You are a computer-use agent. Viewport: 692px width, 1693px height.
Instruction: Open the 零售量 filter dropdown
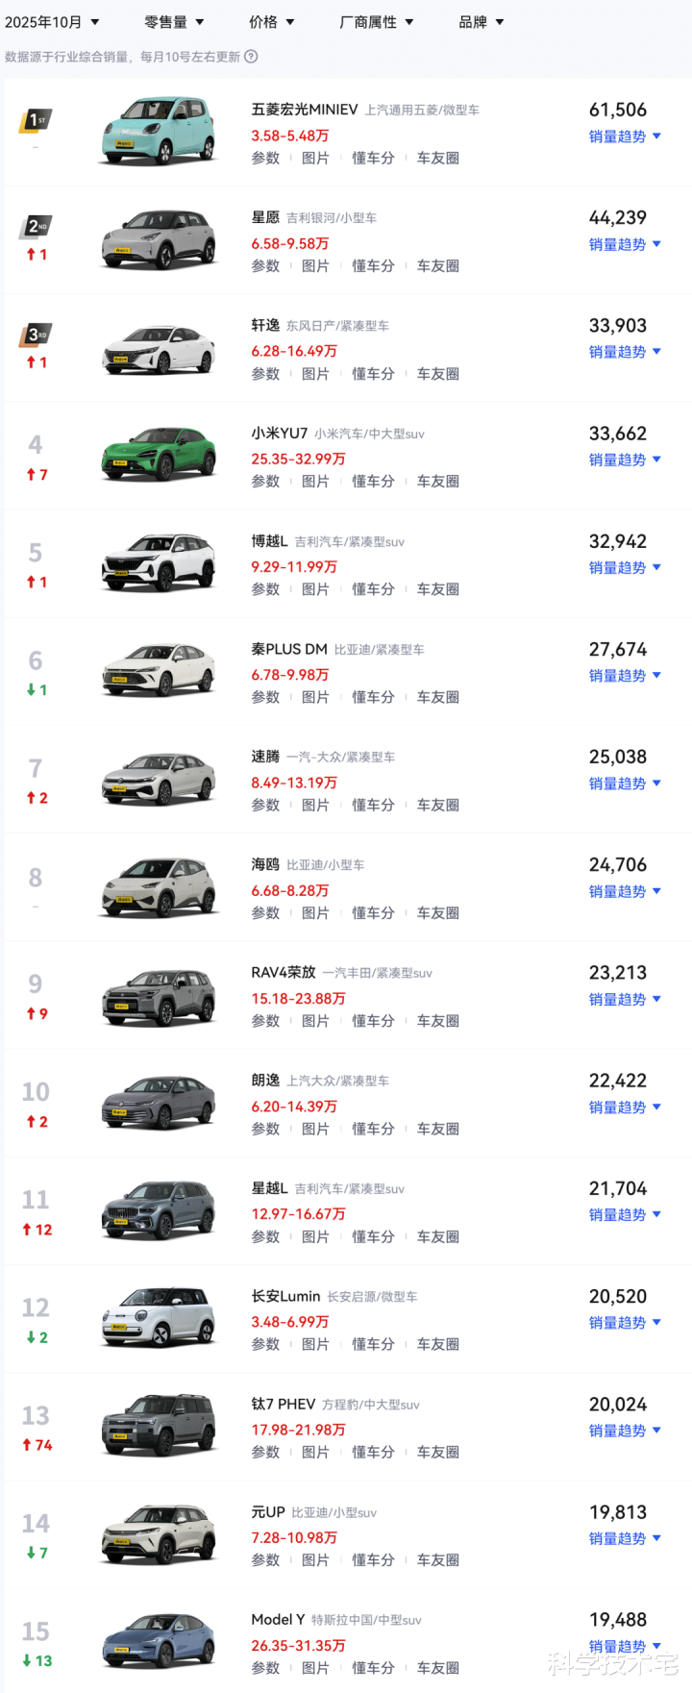point(174,22)
